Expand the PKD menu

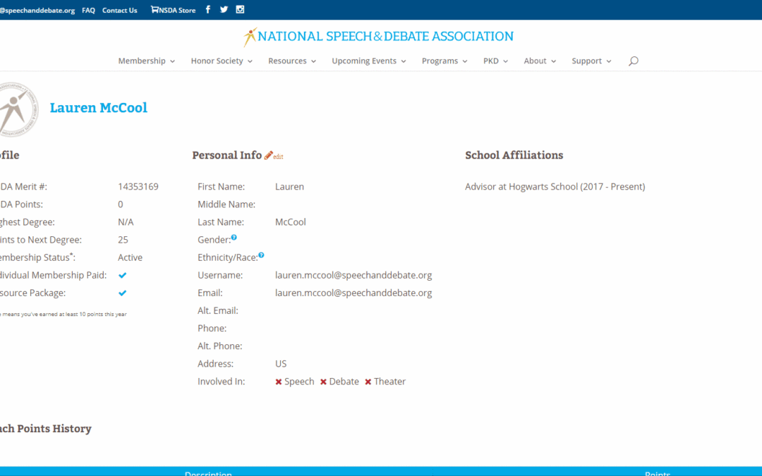click(496, 61)
